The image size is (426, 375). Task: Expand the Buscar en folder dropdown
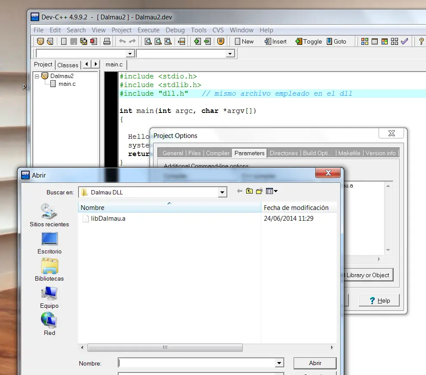pos(222,192)
